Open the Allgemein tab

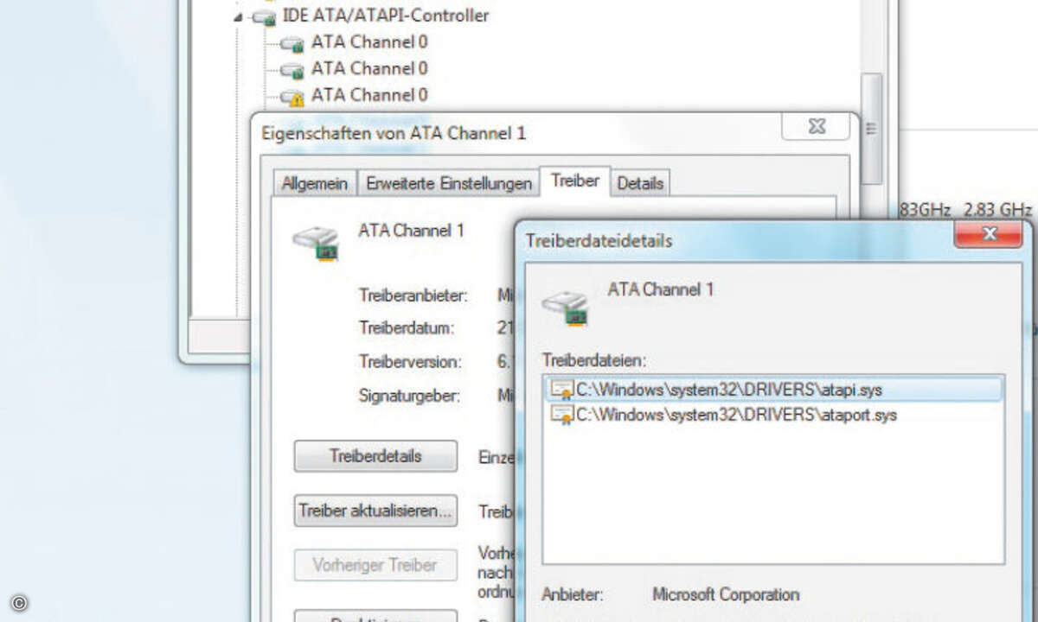tap(313, 183)
